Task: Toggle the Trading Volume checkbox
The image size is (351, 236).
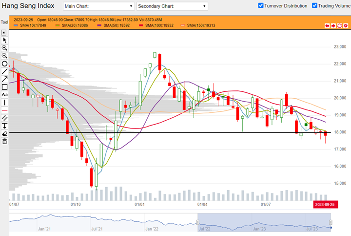Action: pos(315,5)
